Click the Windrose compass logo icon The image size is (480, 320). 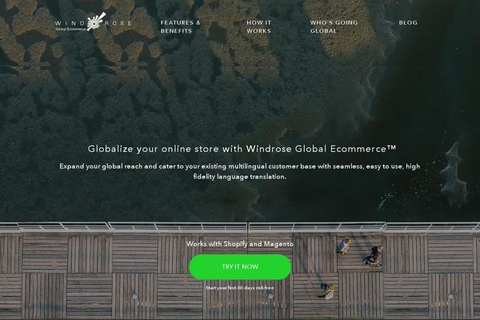(96, 22)
